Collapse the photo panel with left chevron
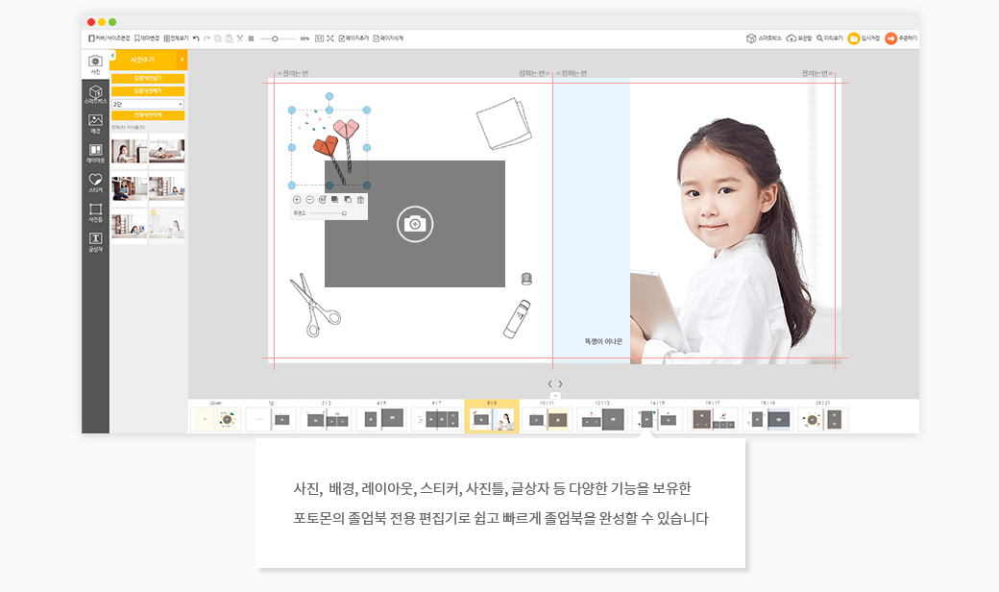This screenshot has width=999, height=592. 113,56
